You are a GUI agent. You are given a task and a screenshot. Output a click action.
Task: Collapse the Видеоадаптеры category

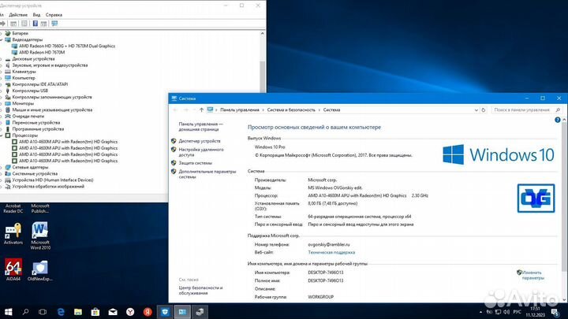pos(1,39)
